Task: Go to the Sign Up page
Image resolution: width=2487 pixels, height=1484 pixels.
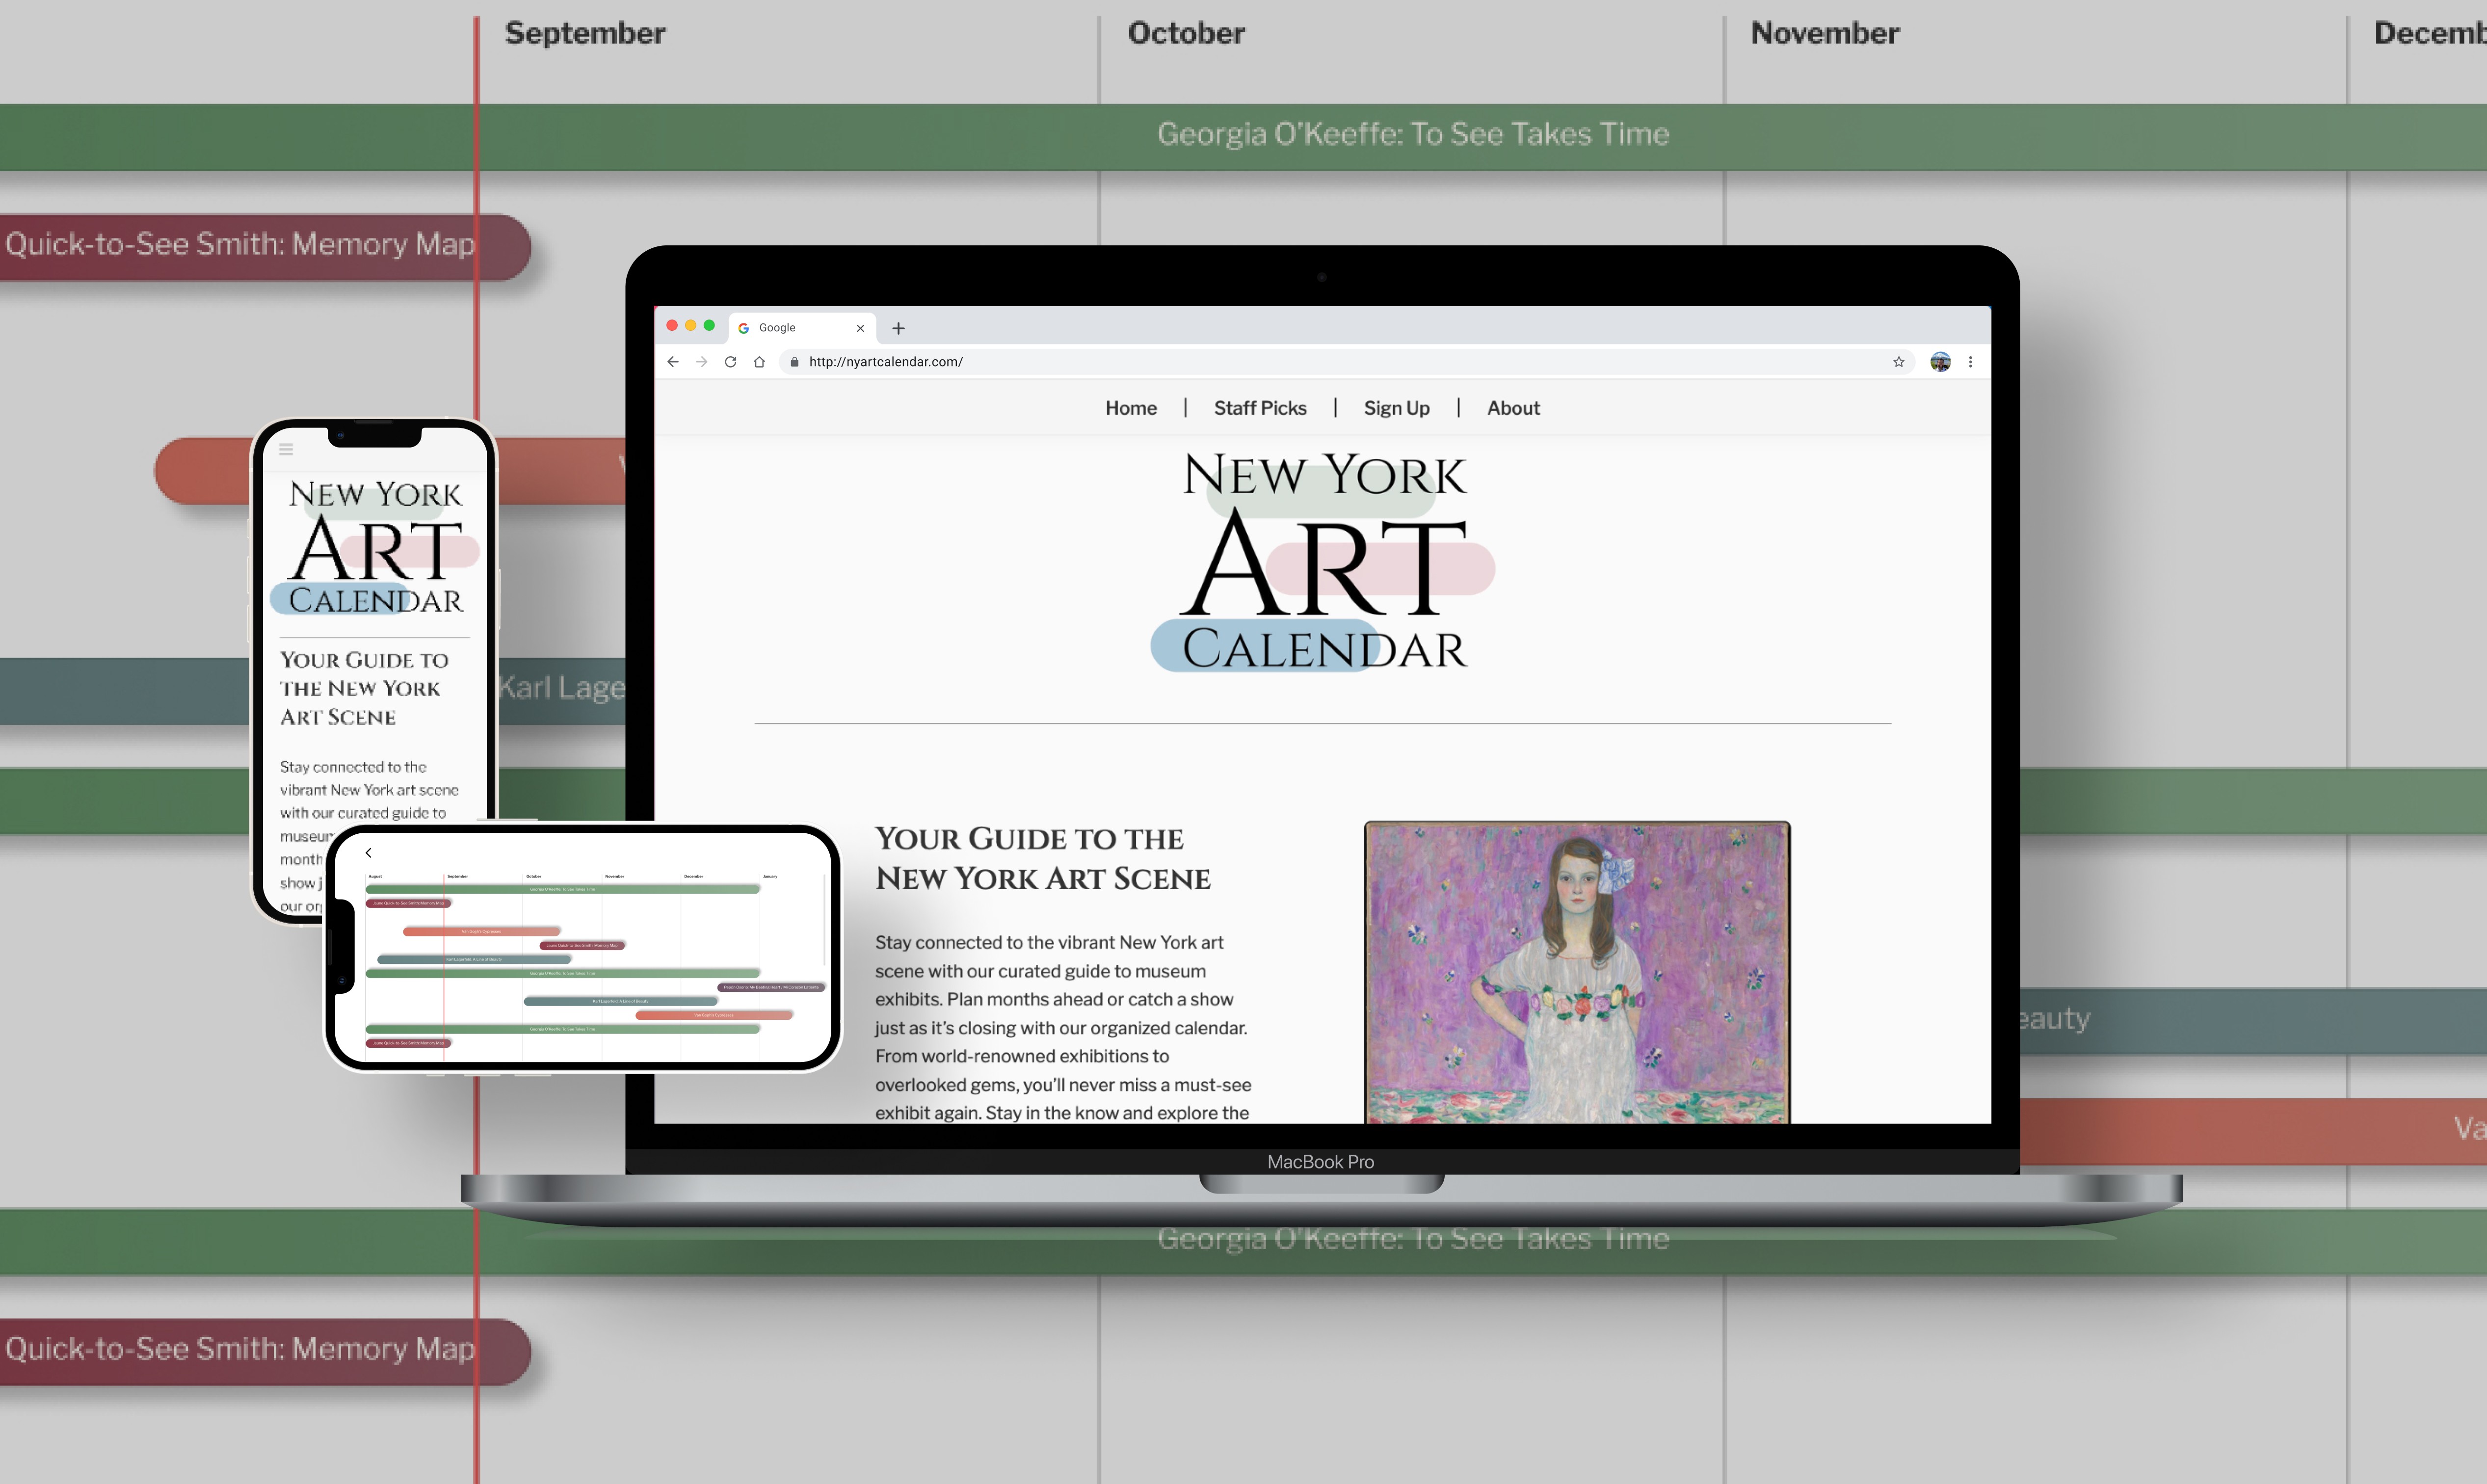Action: point(1396,408)
